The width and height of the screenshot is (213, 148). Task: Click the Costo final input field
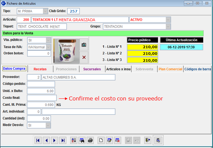coord(42,98)
